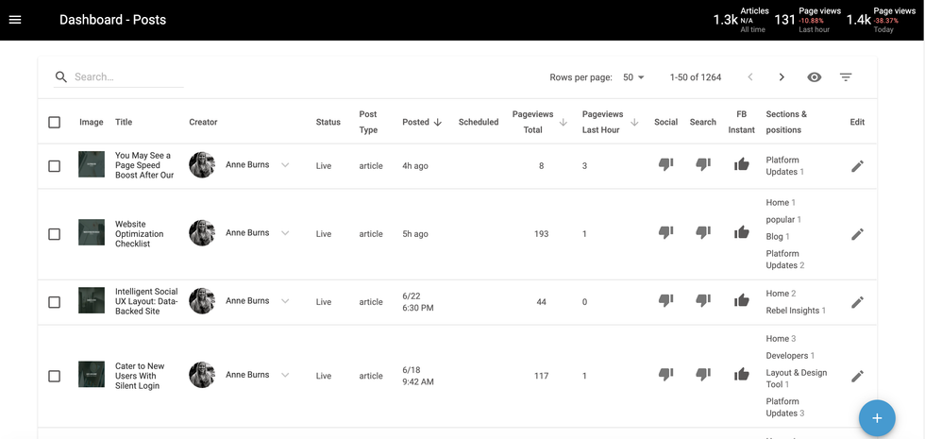Open the Rebel Insights section link
The width and height of the screenshot is (925, 439).
click(x=793, y=311)
